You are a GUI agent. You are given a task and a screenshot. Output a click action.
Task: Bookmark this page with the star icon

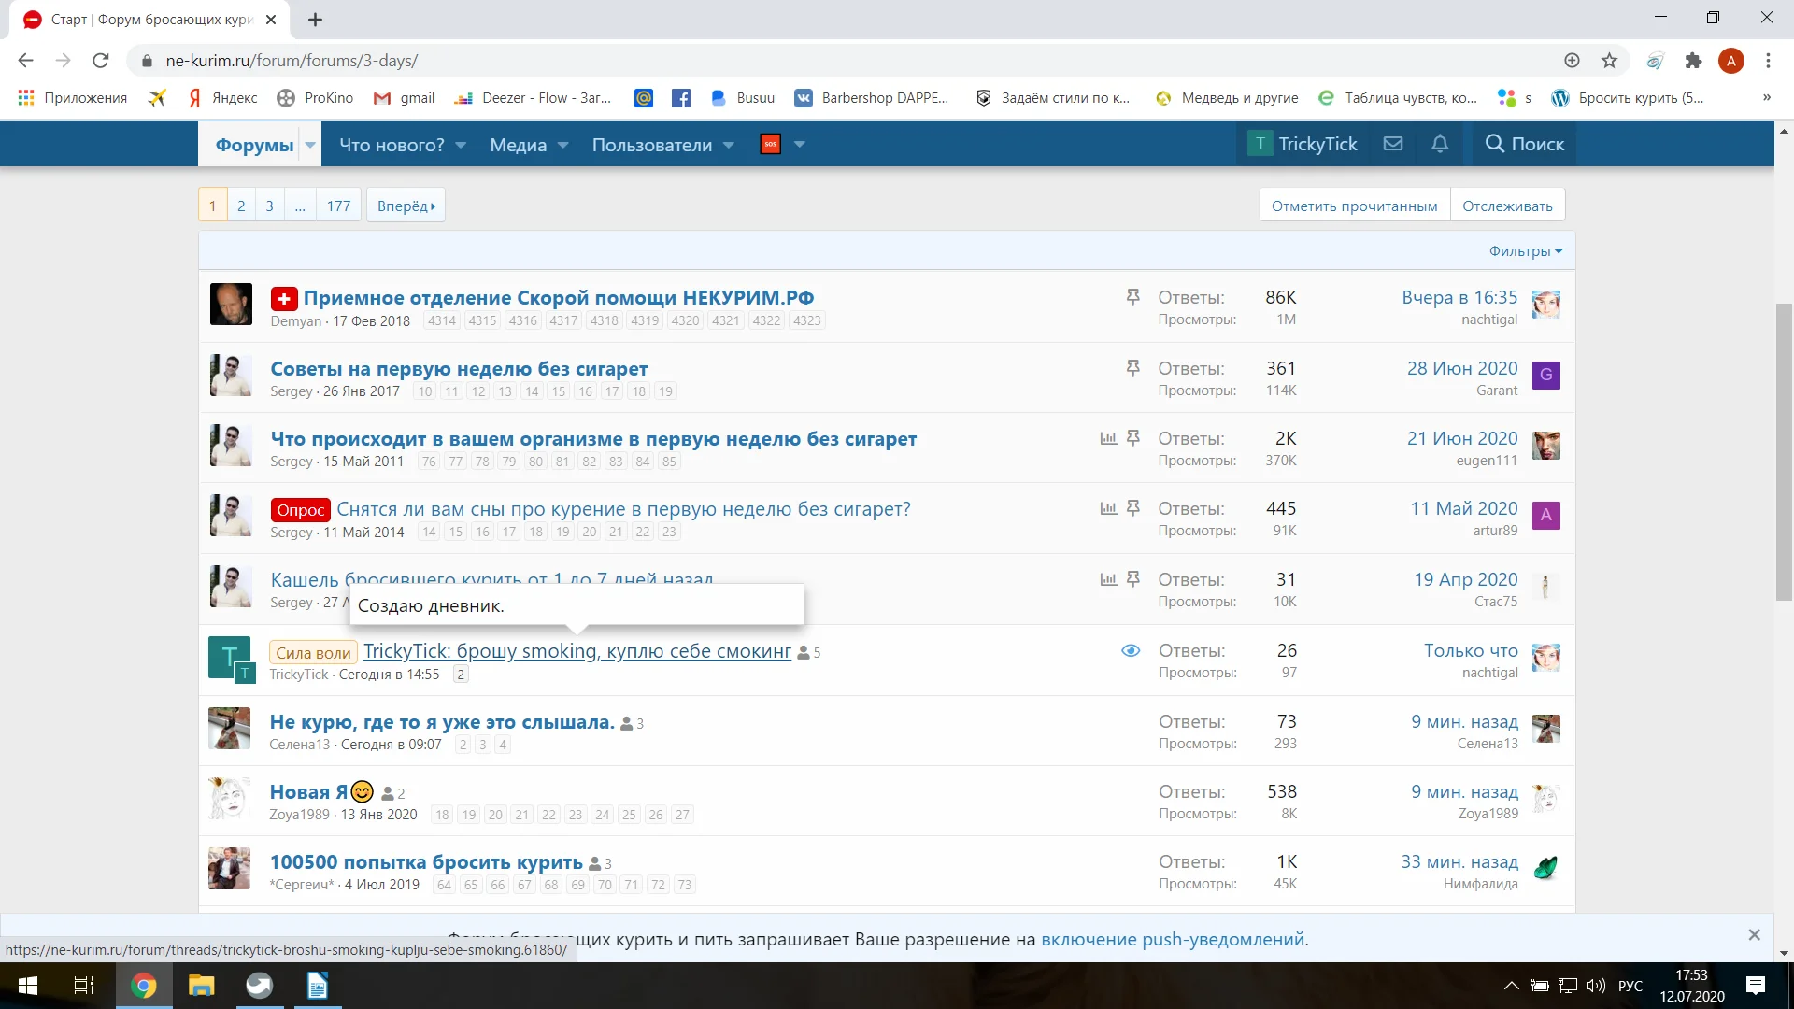(x=1609, y=61)
